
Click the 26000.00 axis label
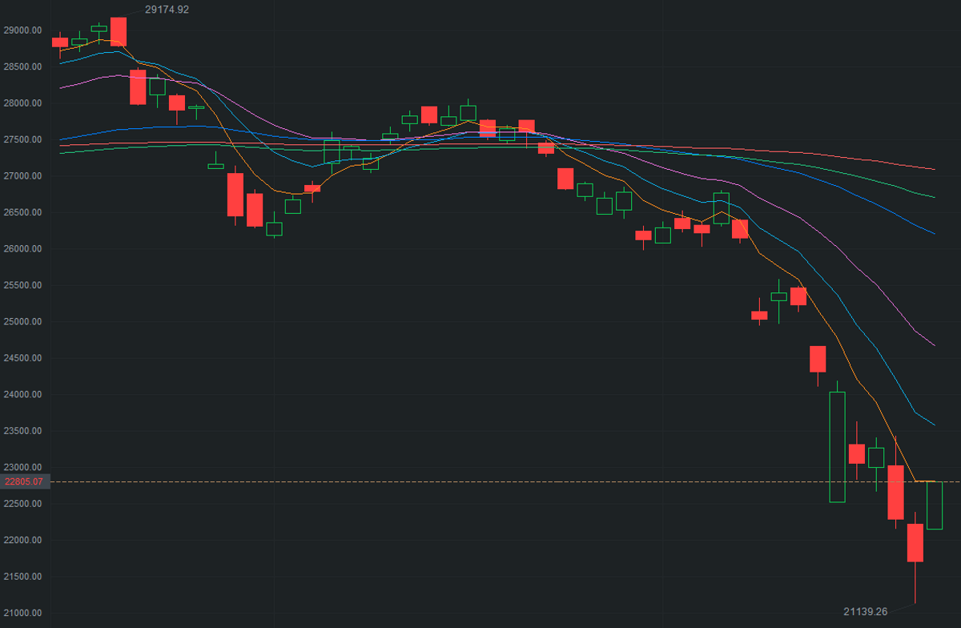click(23, 249)
